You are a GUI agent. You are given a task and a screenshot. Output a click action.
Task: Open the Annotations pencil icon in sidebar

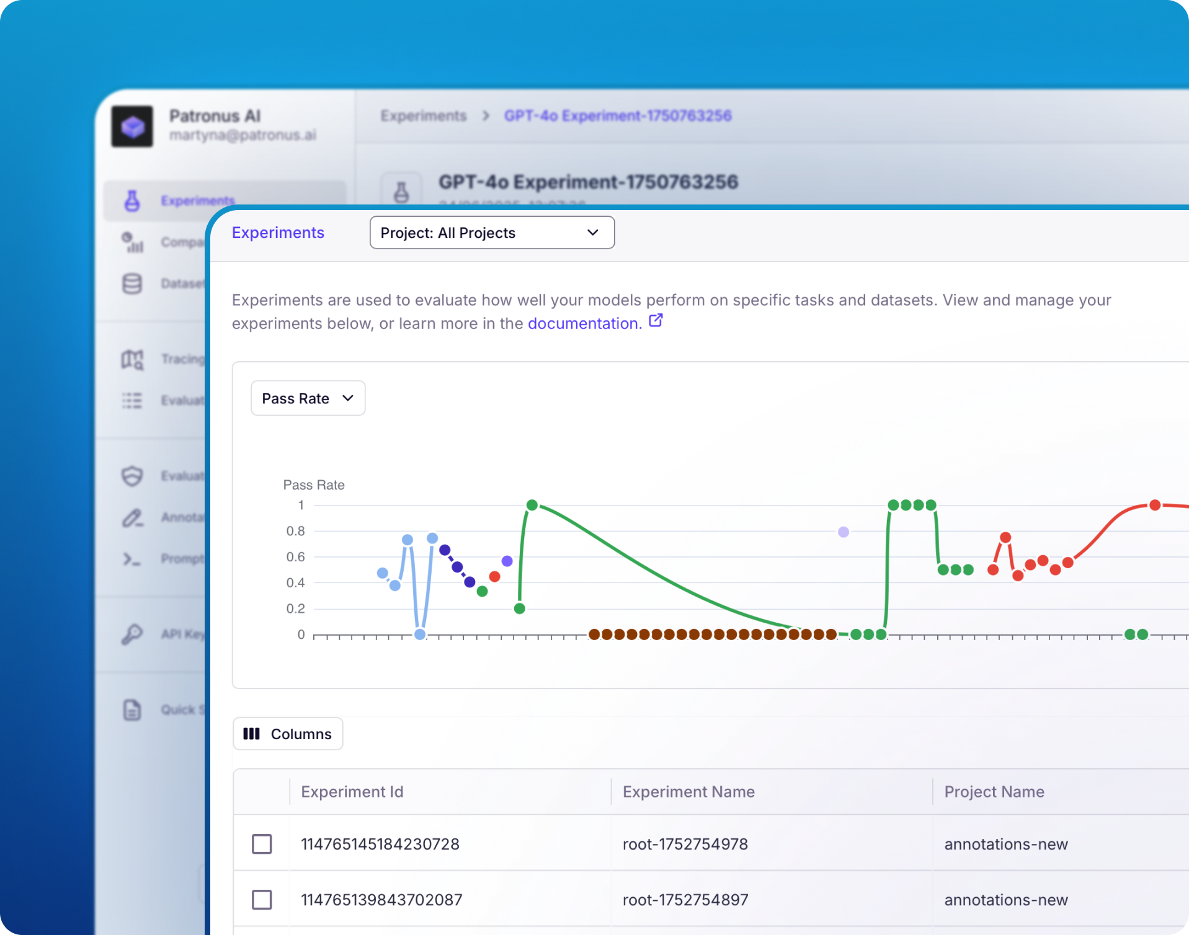[132, 517]
